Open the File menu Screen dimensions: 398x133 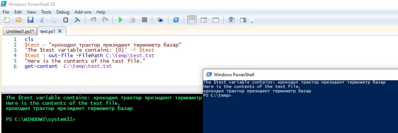tap(6, 12)
